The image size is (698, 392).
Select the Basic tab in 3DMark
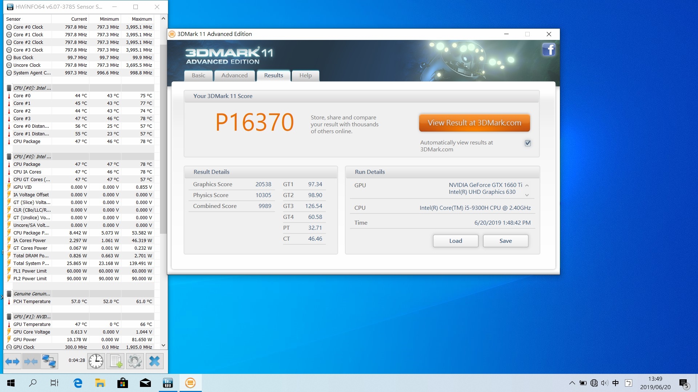pyautogui.click(x=198, y=75)
